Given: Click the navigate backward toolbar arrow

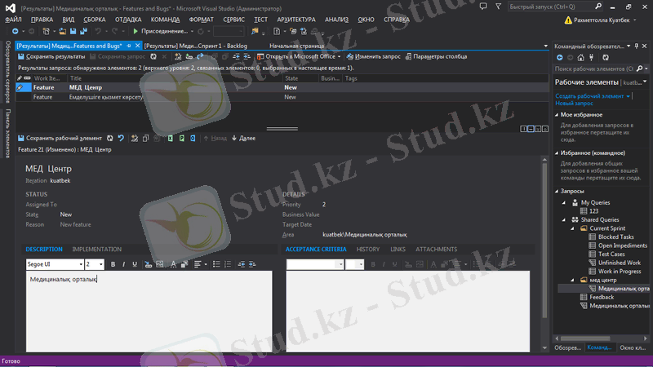Looking at the screenshot, I should pos(15,31).
